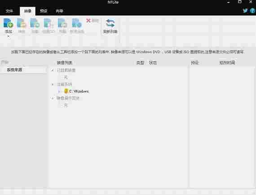Collapse the 映像操作历史 tree group

pos(53,98)
